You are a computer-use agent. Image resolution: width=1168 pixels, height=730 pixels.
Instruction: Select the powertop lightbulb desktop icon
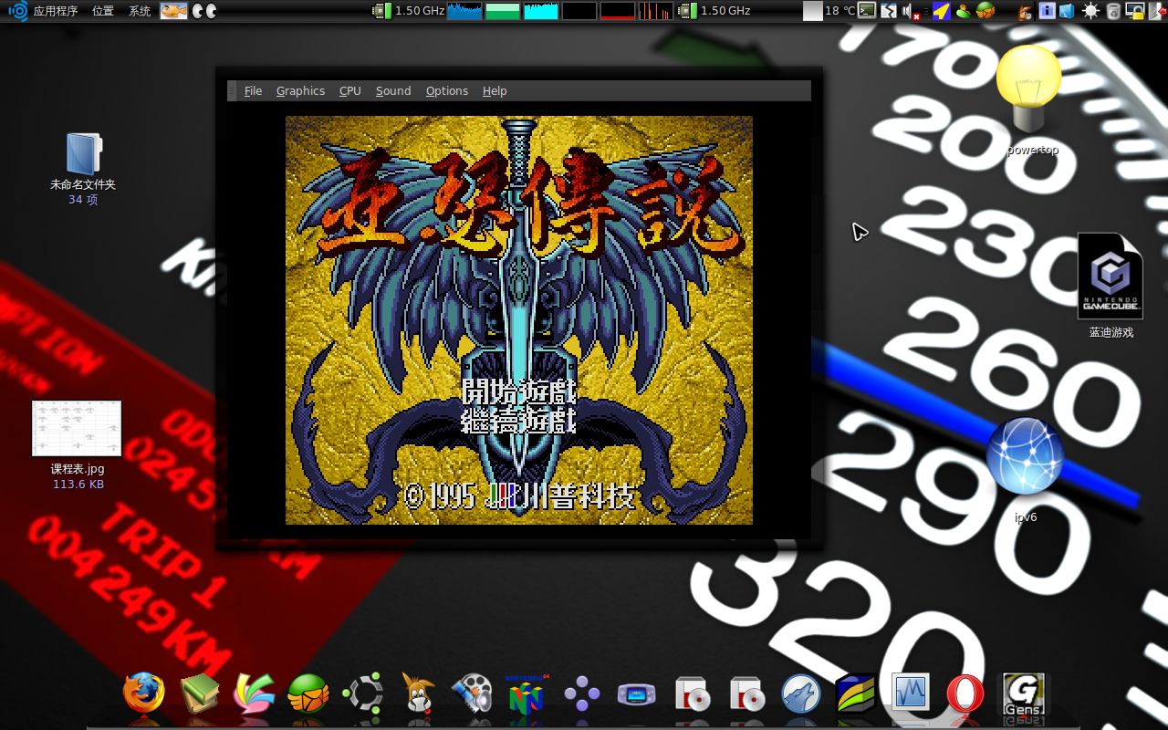pos(1031,100)
